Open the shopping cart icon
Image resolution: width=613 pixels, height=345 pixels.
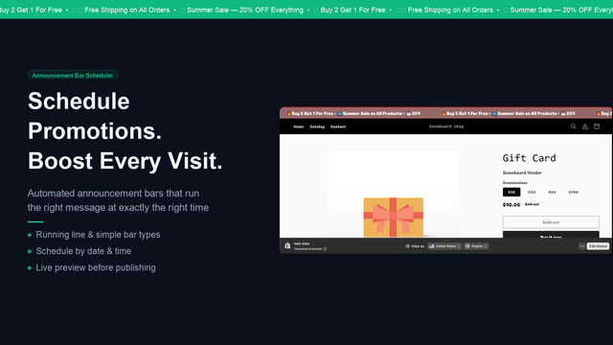[x=597, y=126]
